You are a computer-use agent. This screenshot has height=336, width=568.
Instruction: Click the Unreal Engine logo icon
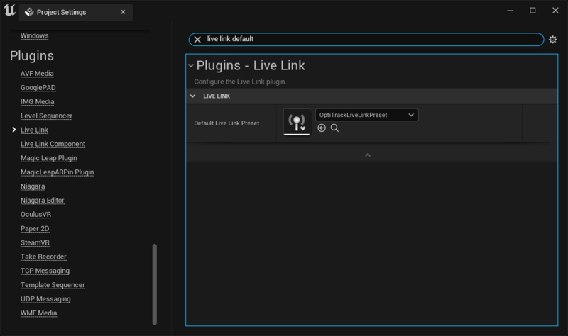9,11
